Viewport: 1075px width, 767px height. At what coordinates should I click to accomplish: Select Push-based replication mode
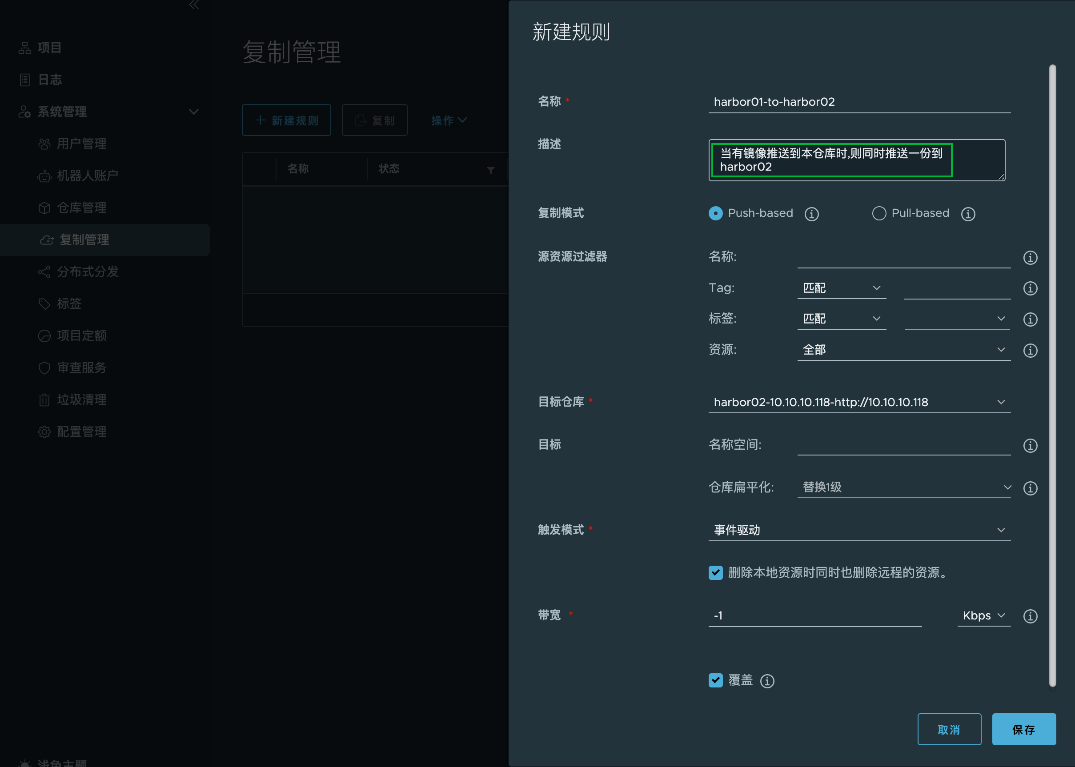coord(715,213)
